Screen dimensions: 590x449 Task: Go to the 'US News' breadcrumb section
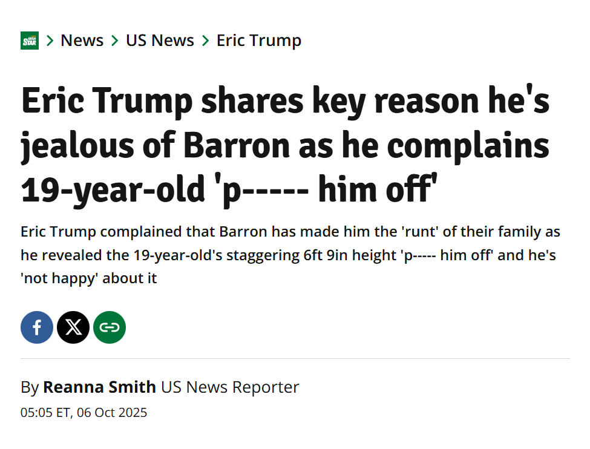[160, 41]
